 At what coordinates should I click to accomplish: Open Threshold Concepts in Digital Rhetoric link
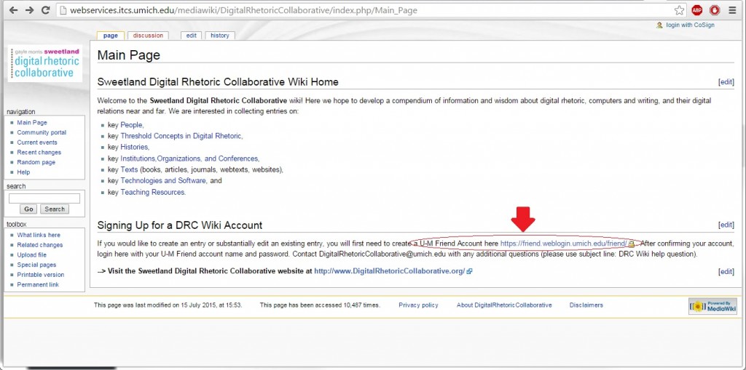tap(181, 136)
